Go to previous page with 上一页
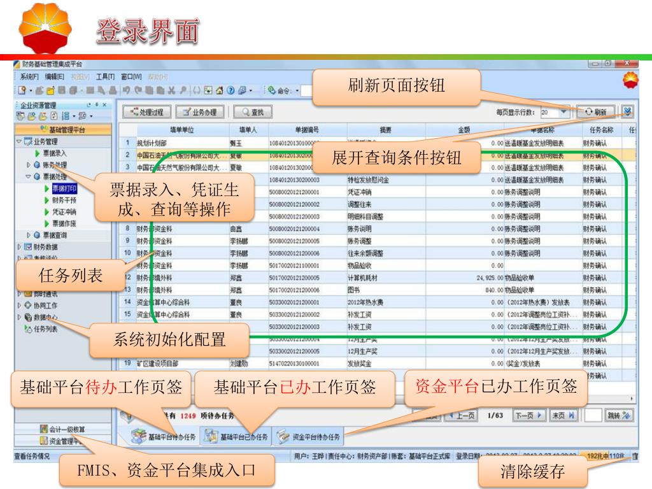652x489 pixels. (x=461, y=415)
